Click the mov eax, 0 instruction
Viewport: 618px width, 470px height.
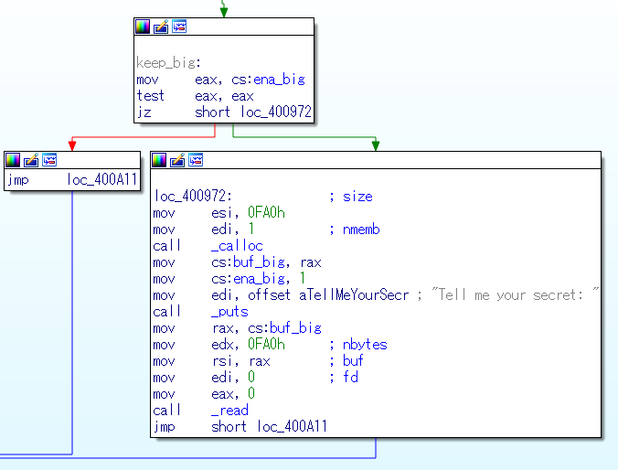204,394
